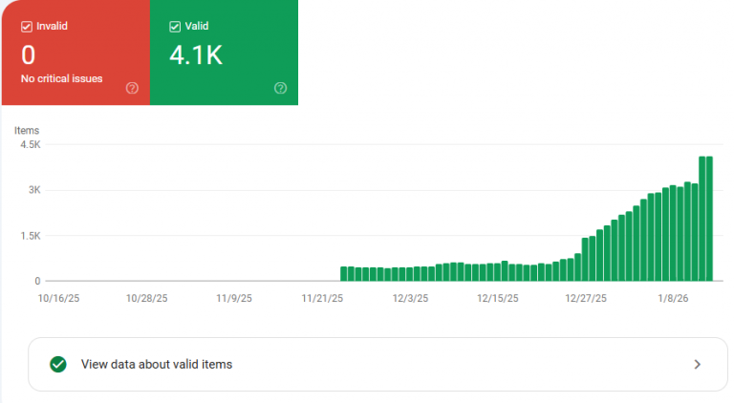734x403 pixels.
Task: Click the 4.5K y-axis label
Action: tap(31, 144)
